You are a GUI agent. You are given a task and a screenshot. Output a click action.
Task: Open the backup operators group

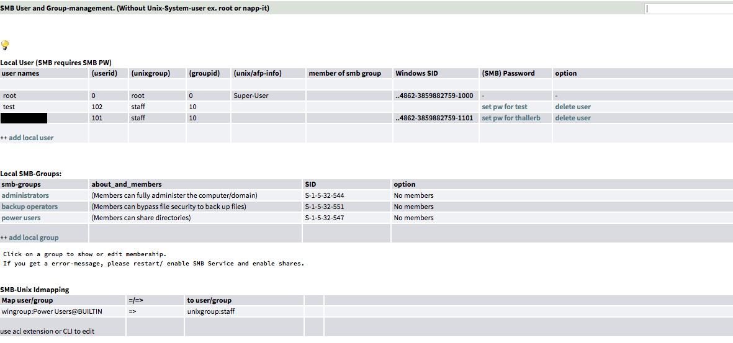pos(29,207)
